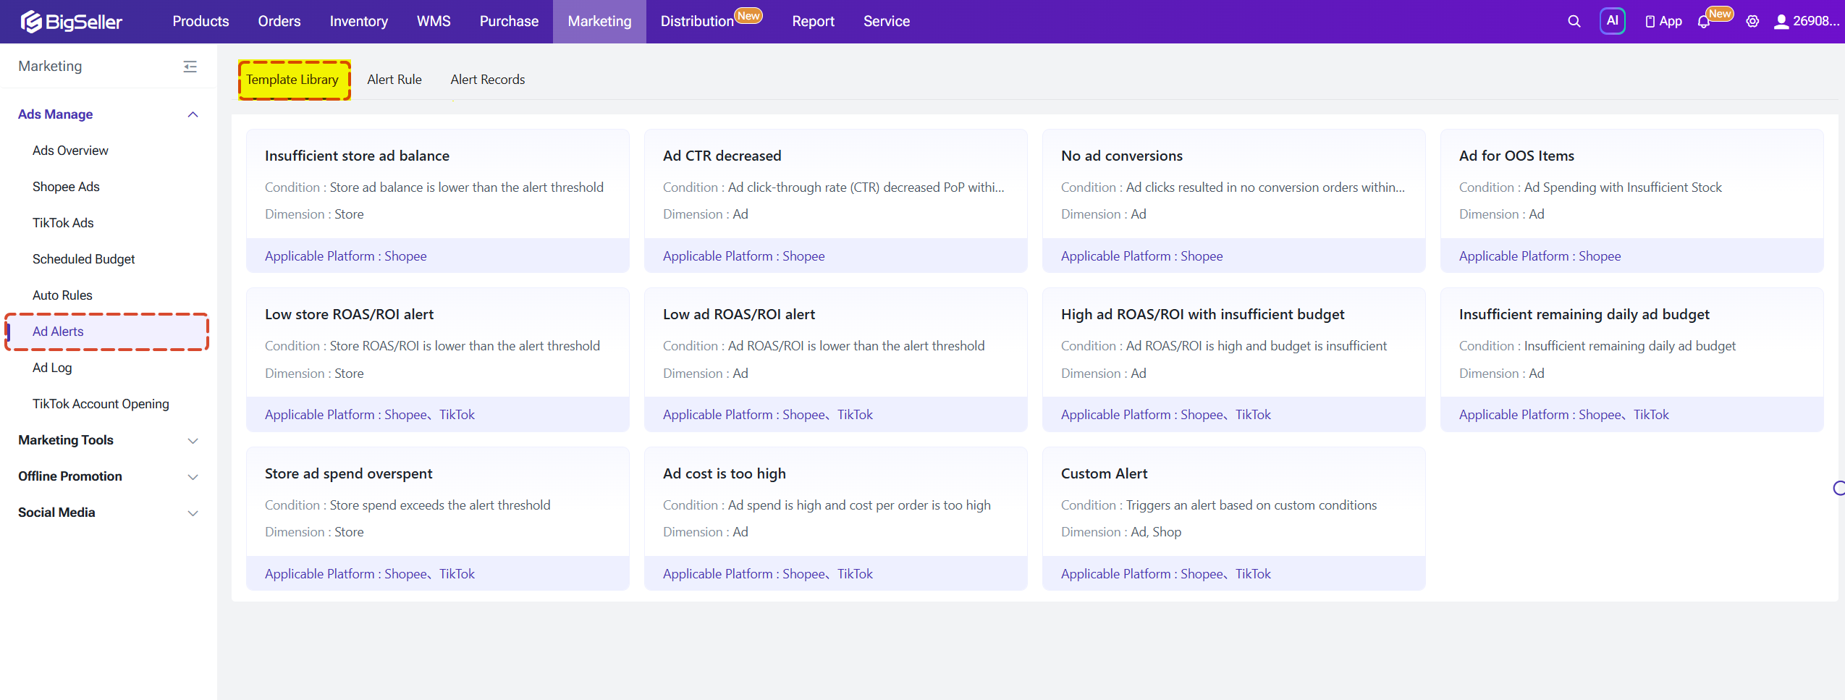
Task: Open the AI assistant icon
Action: (1612, 21)
